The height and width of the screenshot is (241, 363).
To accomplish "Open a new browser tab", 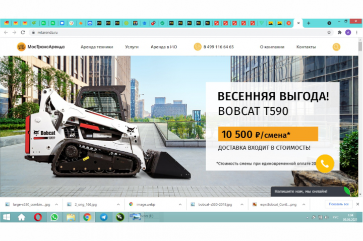I will click(309, 23).
